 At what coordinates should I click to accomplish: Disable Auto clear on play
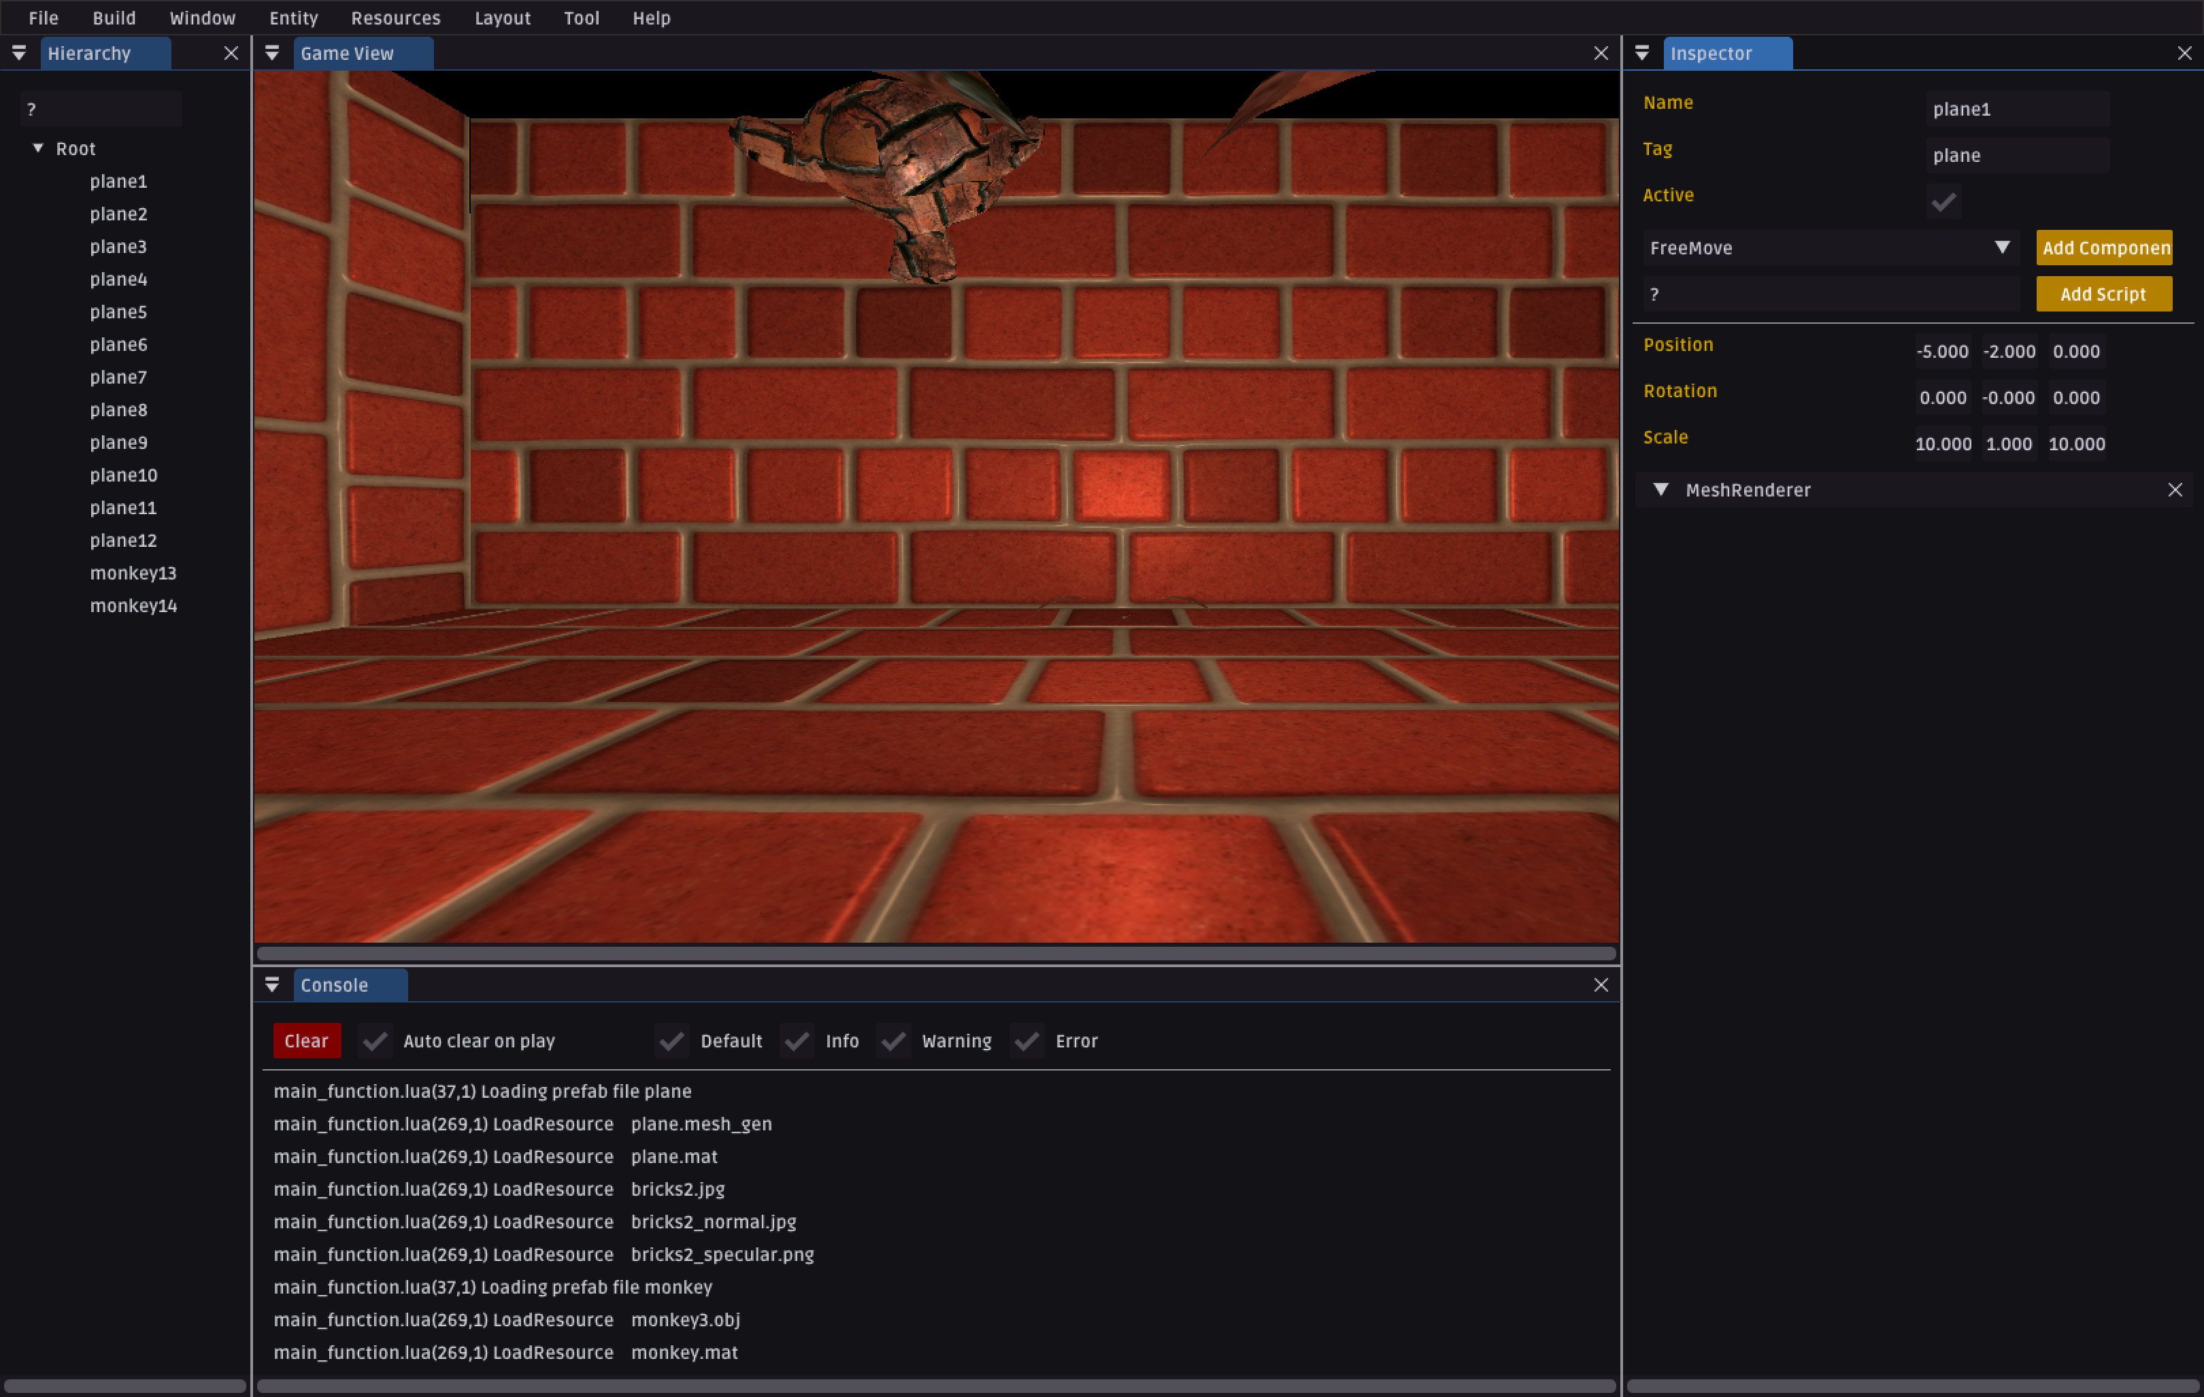point(374,1040)
